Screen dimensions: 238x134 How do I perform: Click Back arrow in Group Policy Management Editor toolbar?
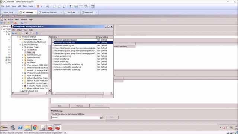13,33
